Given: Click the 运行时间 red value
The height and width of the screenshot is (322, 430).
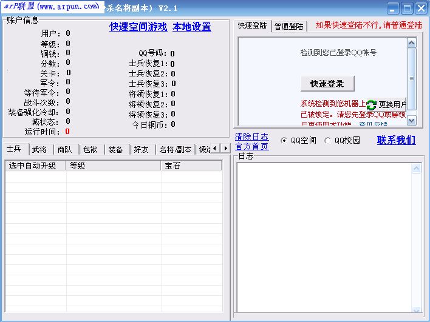Looking at the screenshot, I should point(67,132).
